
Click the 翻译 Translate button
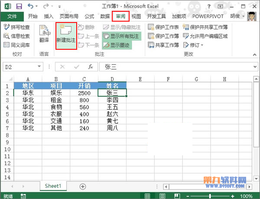45,34
